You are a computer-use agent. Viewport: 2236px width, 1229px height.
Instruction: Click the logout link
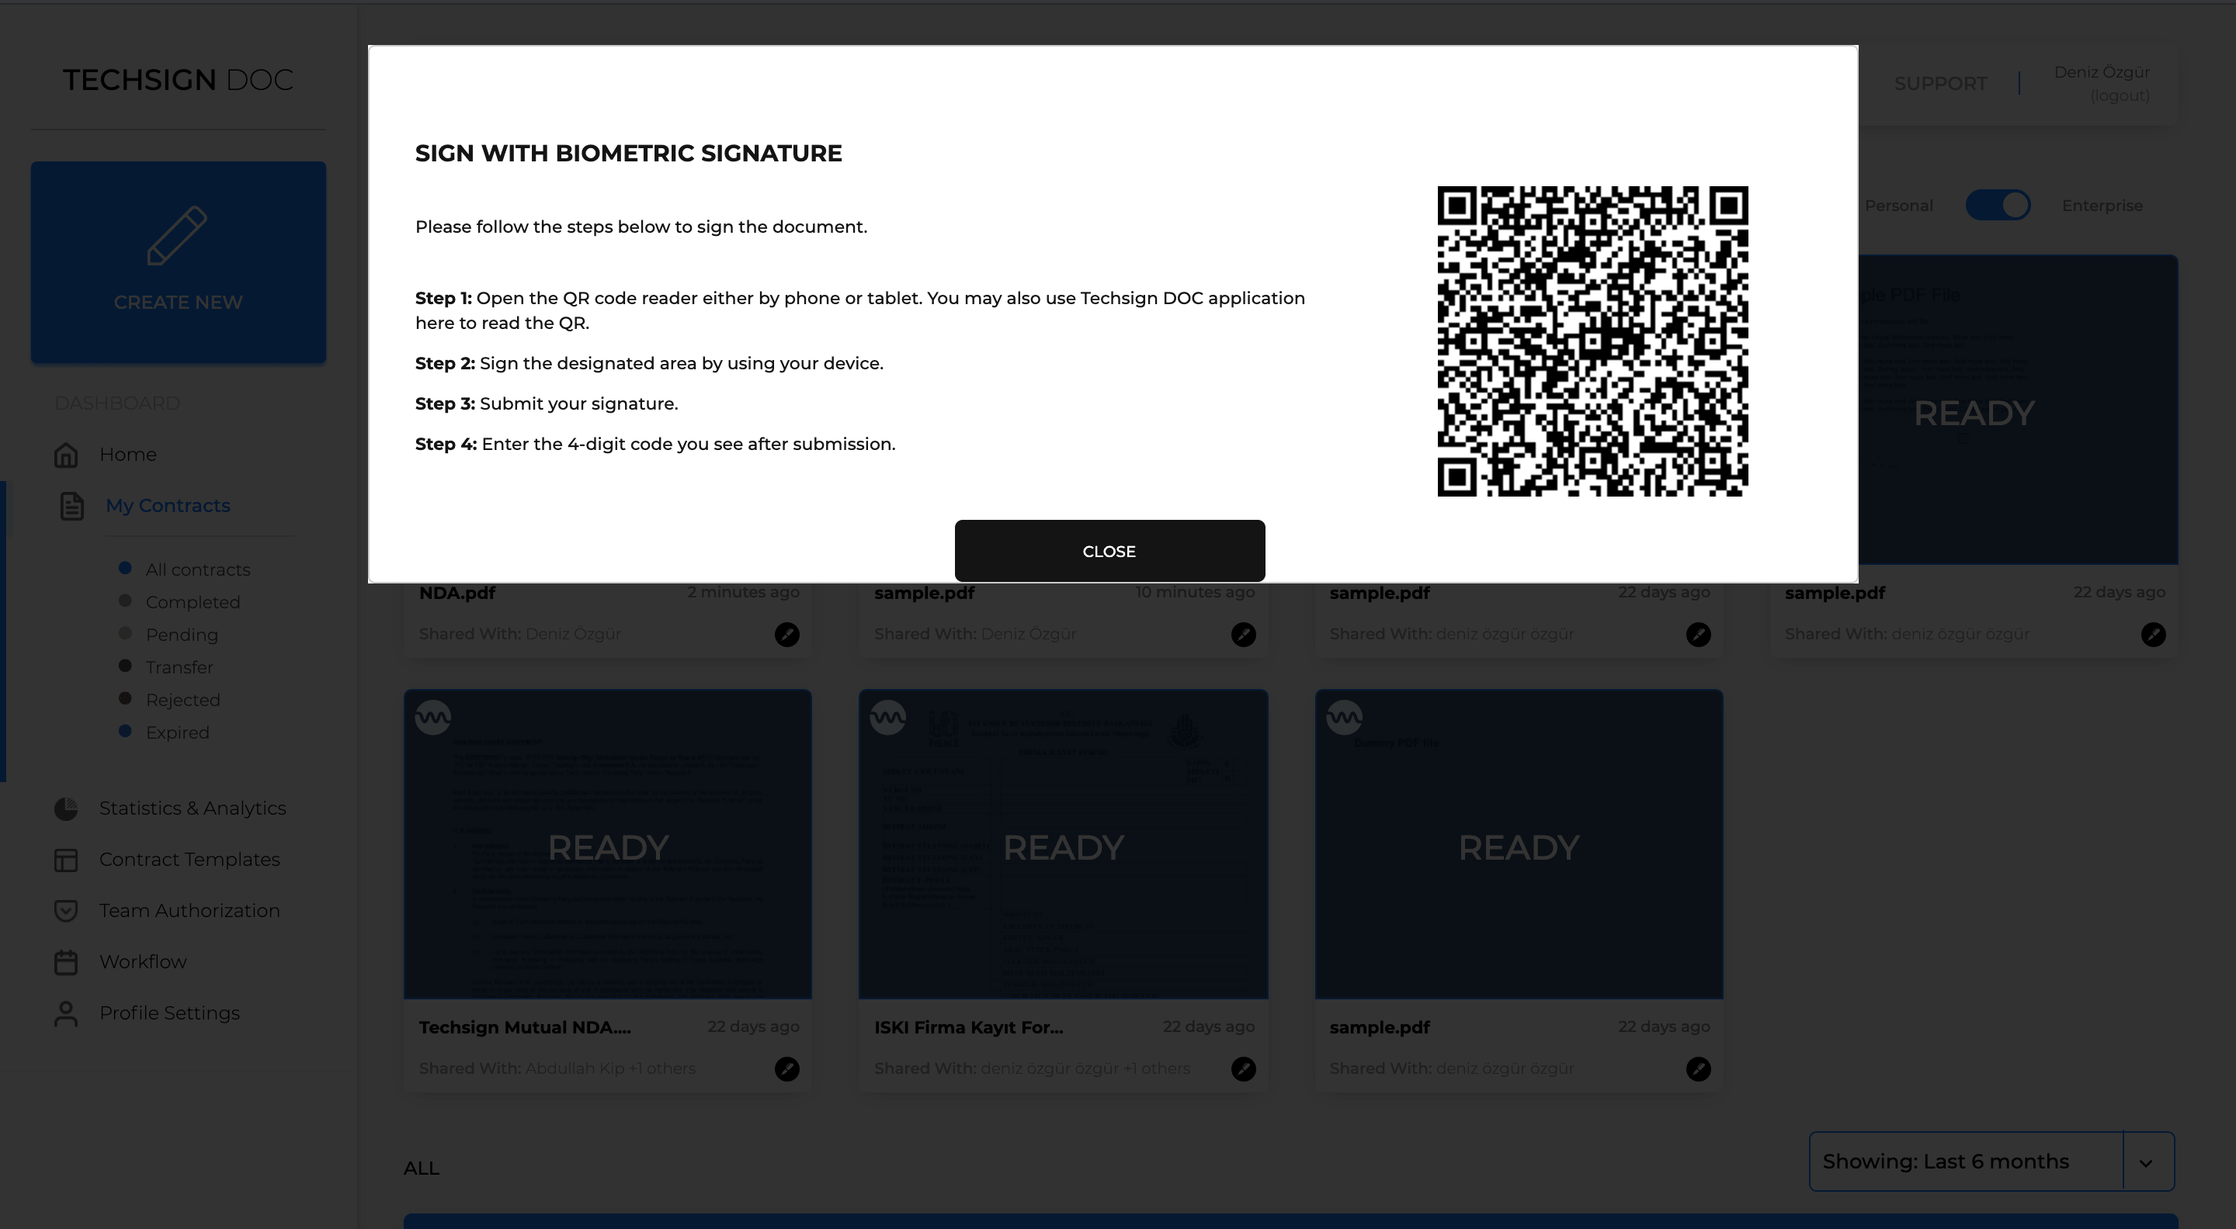coord(2119,95)
